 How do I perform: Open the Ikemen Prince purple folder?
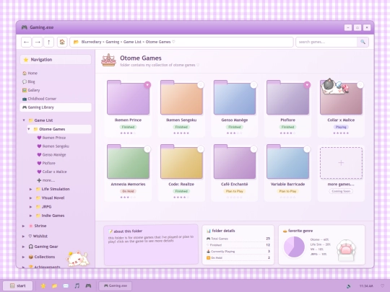[128, 97]
